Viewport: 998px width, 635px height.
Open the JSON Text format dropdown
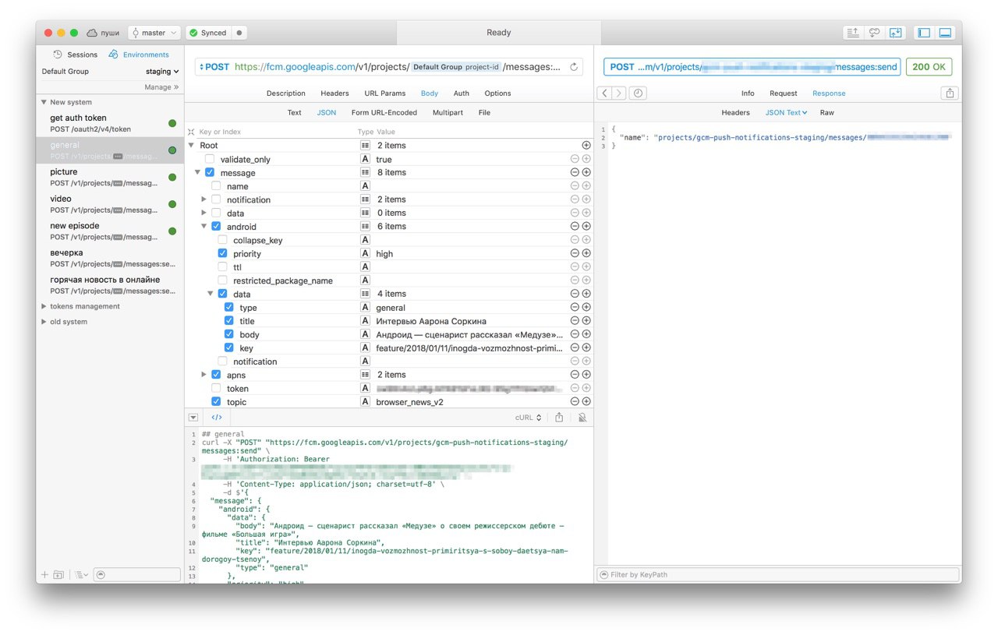(787, 113)
